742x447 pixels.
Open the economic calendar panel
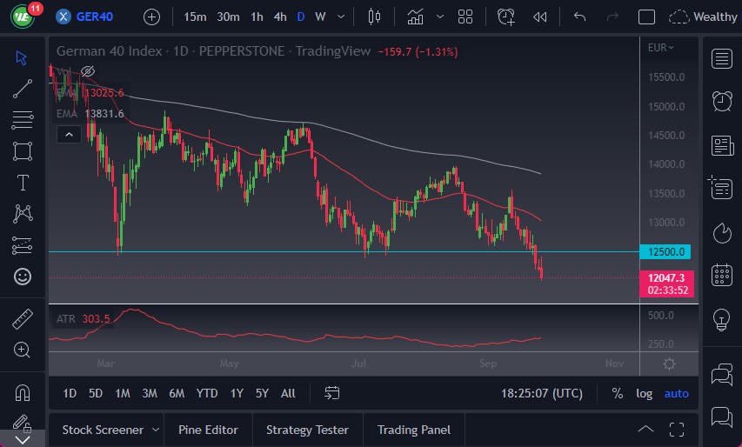(721, 276)
